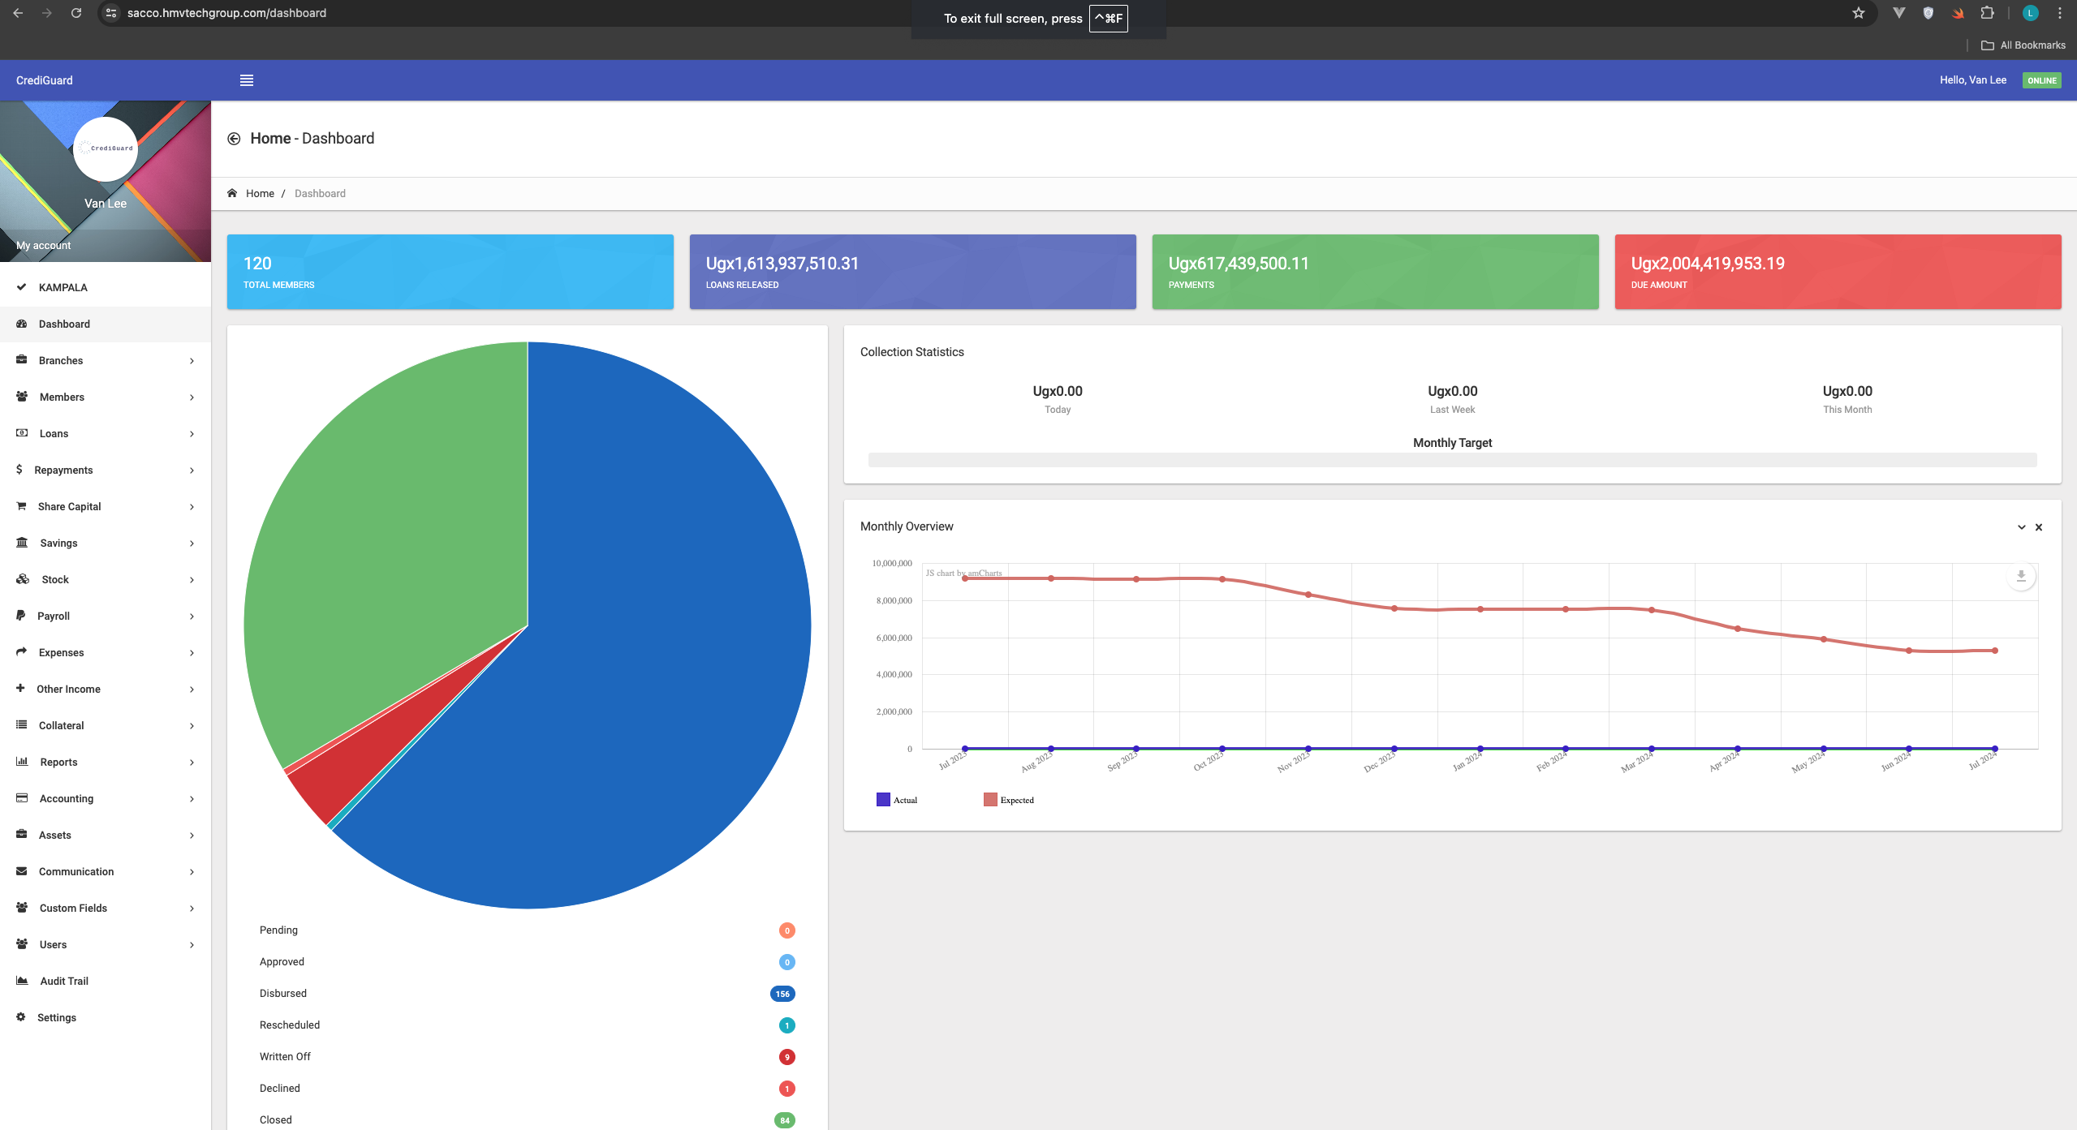
Task: Click the Settings gear icon in sidebar
Action: pos(21,1017)
